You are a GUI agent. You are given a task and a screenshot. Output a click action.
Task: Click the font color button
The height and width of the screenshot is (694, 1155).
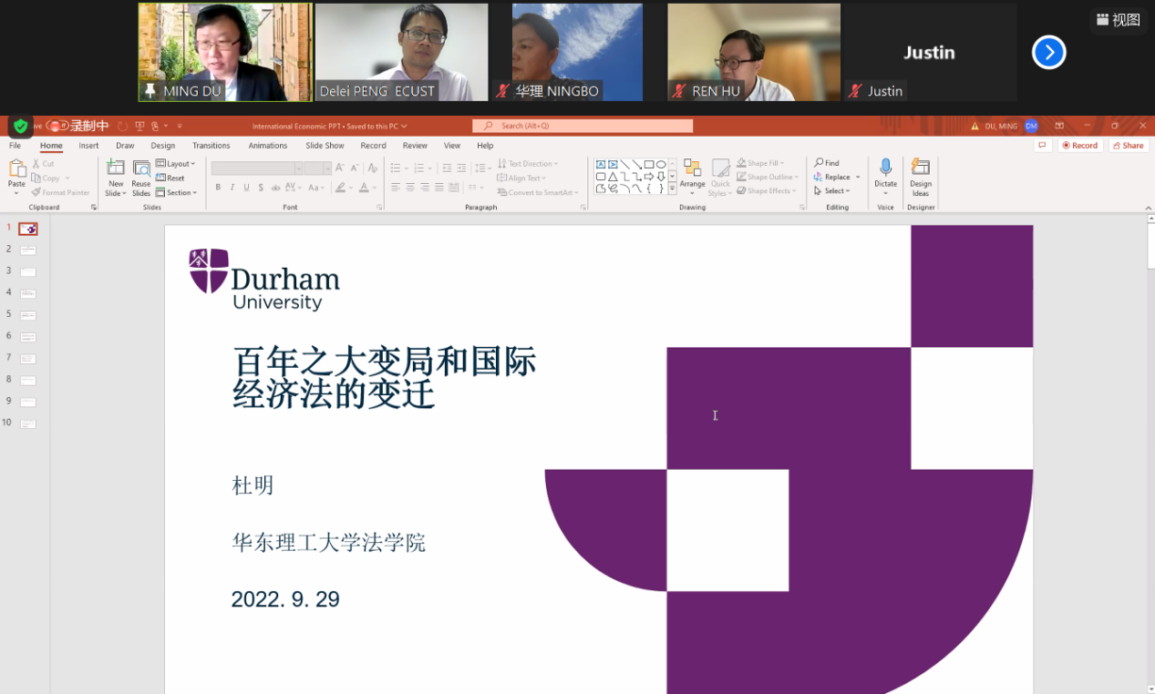[x=364, y=188]
